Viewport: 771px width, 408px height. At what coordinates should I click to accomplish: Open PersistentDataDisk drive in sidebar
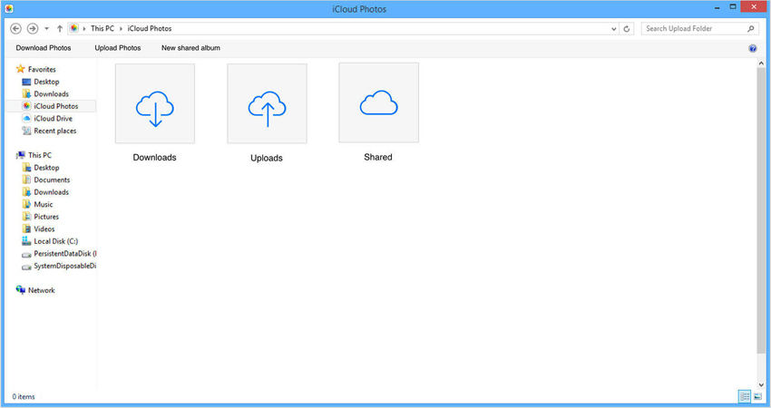click(65, 254)
